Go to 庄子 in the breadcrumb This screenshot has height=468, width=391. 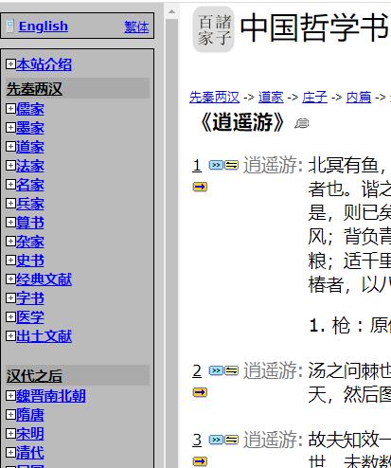pyautogui.click(x=314, y=97)
